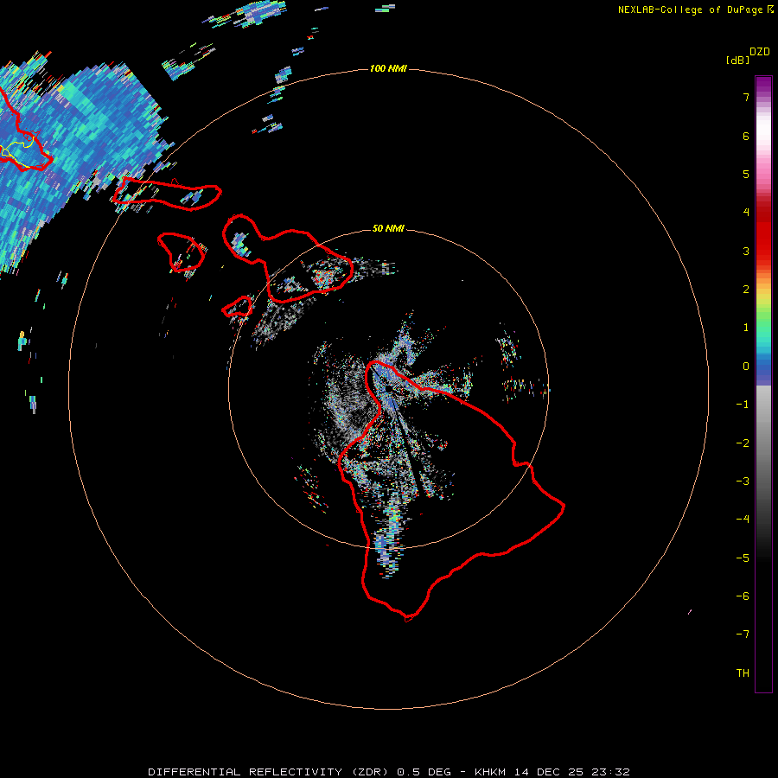Viewport: 778px width, 778px height.
Task: Click the positive 3 tick label
Action: (x=746, y=251)
